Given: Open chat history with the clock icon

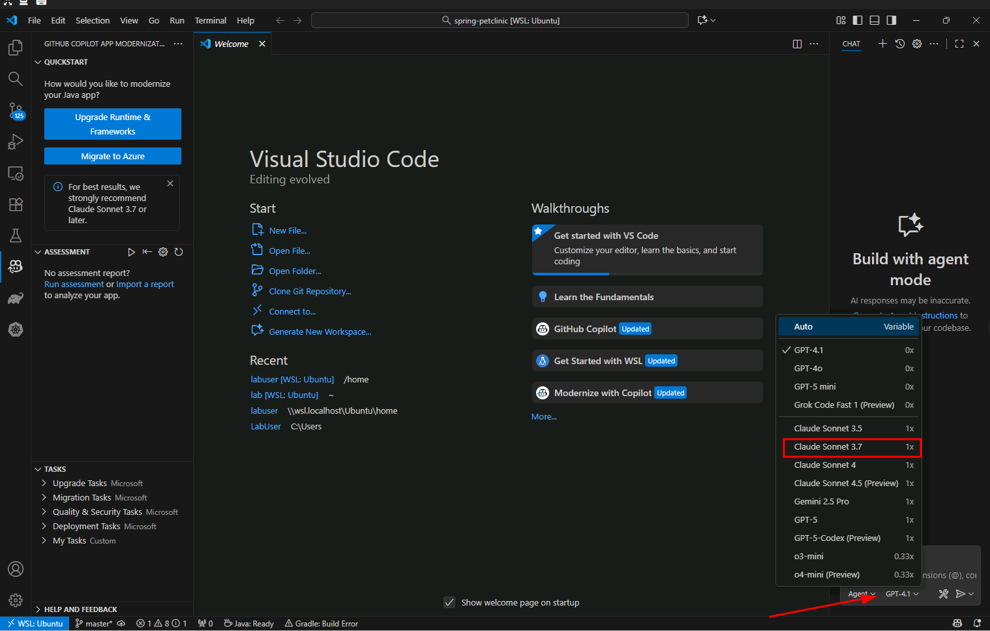Looking at the screenshot, I should pos(900,44).
